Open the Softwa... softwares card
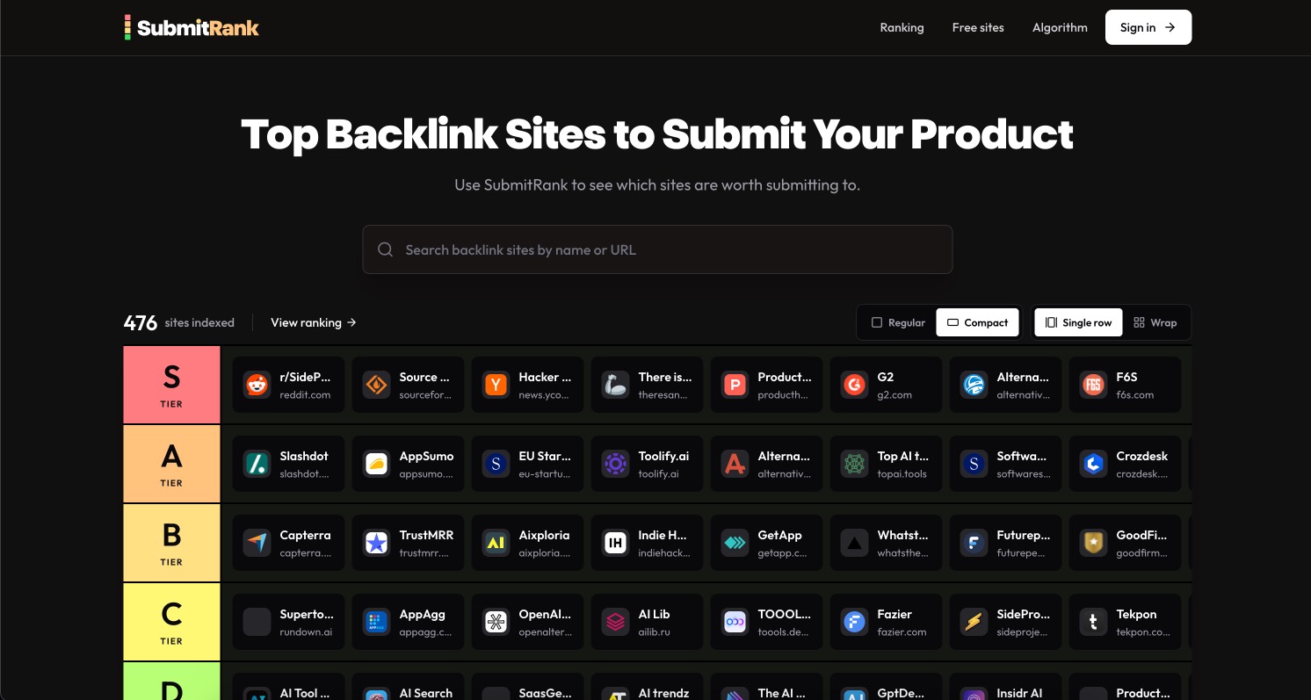Screen dimensions: 1311x700 [x=1005, y=464]
